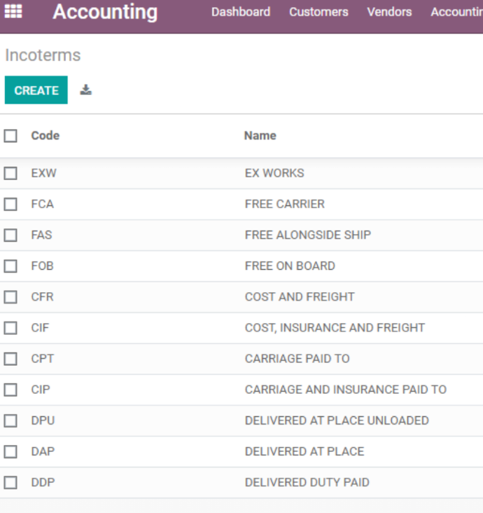Image resolution: width=483 pixels, height=513 pixels.
Task: Click the export download icon
Action: [85, 90]
